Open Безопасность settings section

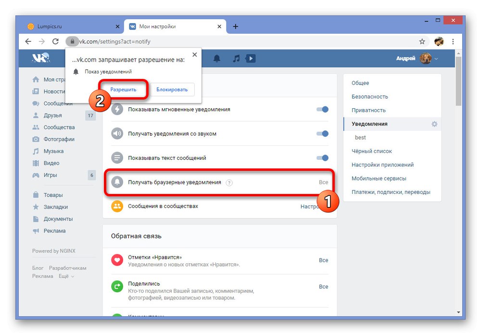(x=369, y=96)
